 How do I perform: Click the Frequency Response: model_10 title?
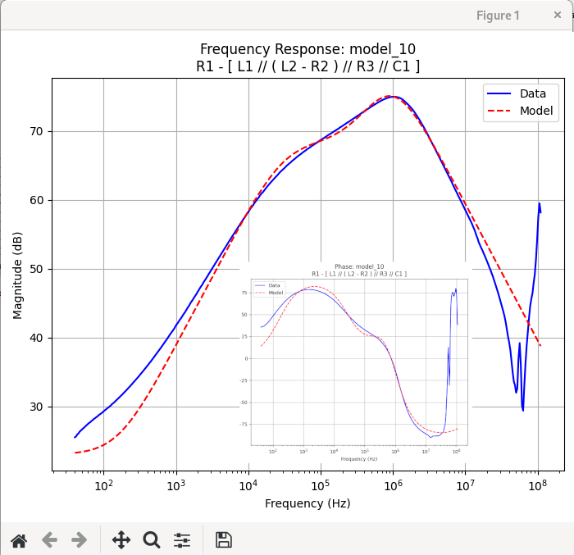pos(307,49)
